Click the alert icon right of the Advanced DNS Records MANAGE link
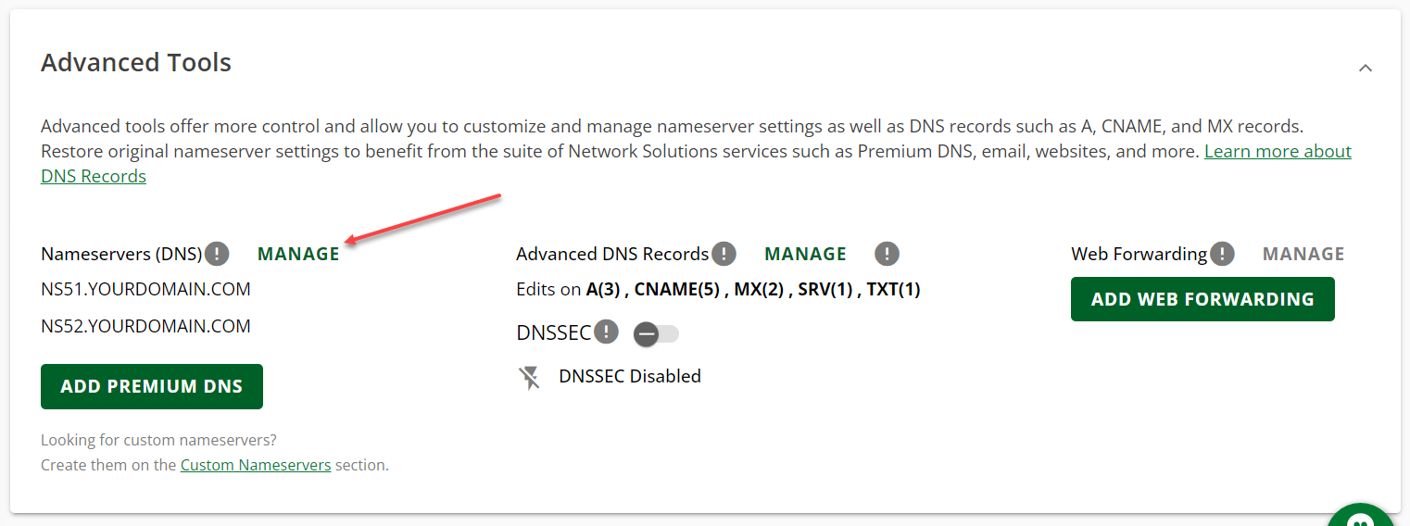Viewport: 1410px width, 526px height. [888, 254]
